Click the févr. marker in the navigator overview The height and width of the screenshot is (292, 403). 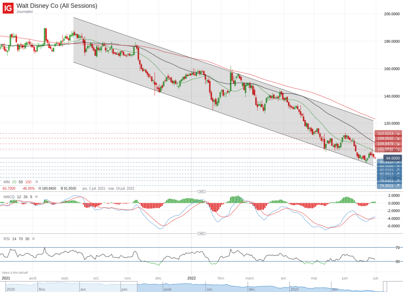[43, 289]
